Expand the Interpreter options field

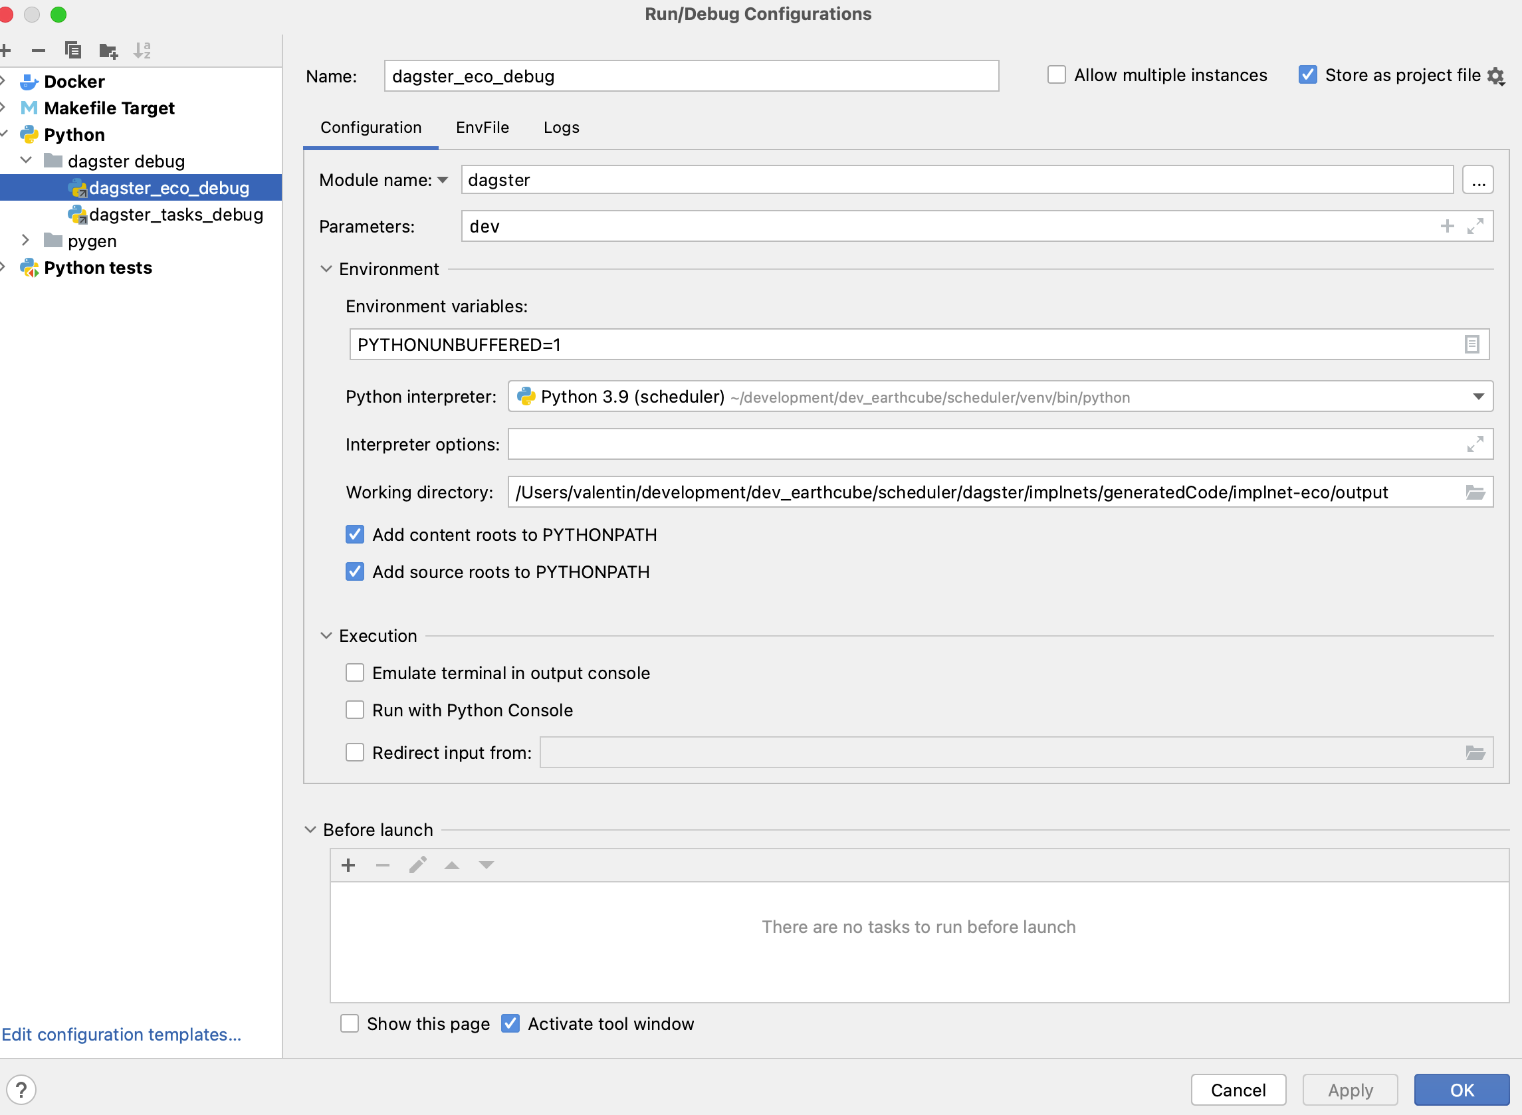(x=1475, y=444)
